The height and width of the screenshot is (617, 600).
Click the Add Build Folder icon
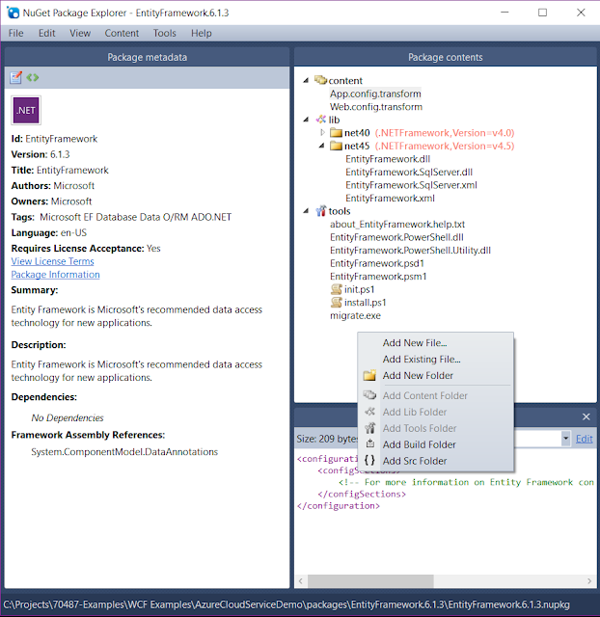tap(369, 444)
